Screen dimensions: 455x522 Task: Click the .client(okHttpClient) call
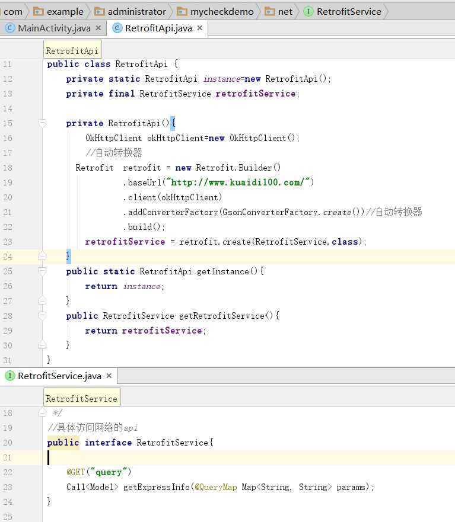pos(173,197)
